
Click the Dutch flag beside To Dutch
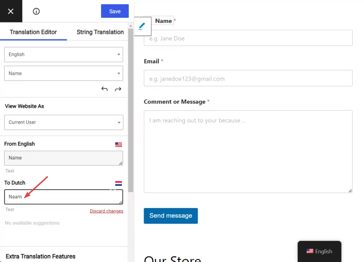pyautogui.click(x=118, y=183)
